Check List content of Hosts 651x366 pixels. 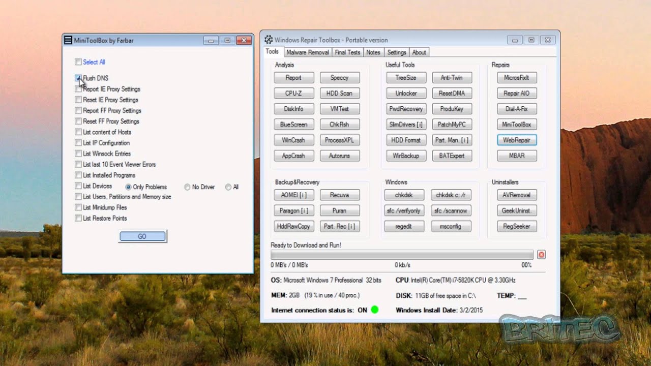[78, 132]
